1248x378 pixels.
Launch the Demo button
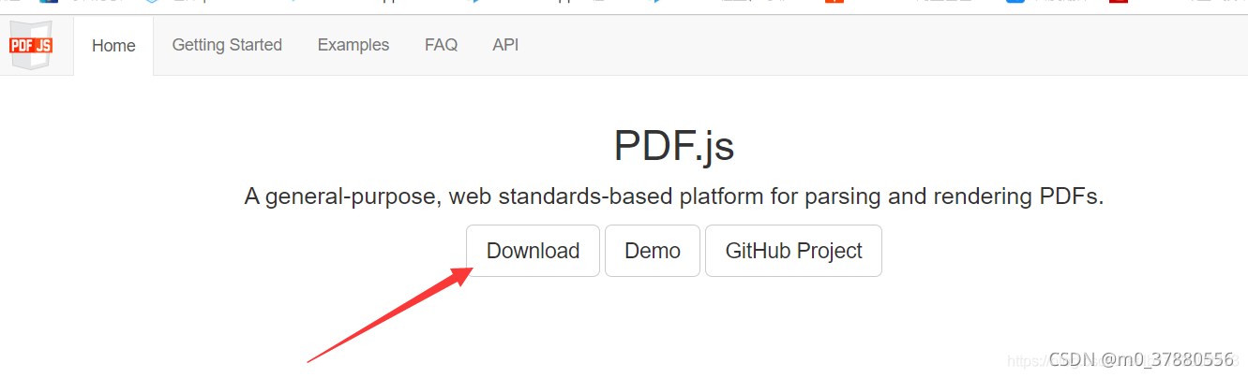click(x=653, y=251)
